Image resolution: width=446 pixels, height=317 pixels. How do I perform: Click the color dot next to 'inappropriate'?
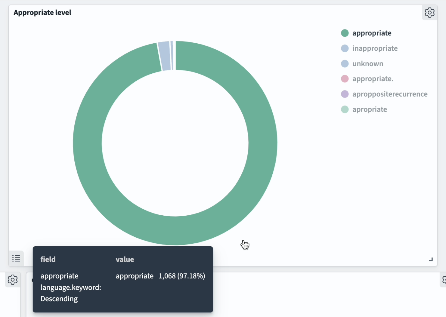tap(345, 48)
